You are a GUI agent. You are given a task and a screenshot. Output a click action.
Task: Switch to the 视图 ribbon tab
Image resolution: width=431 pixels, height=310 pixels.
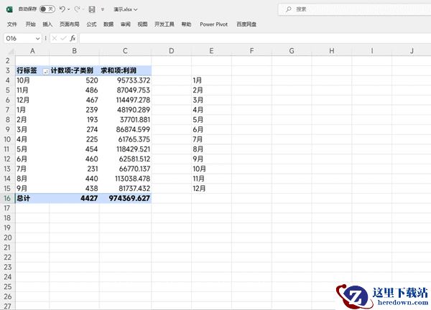tap(142, 24)
